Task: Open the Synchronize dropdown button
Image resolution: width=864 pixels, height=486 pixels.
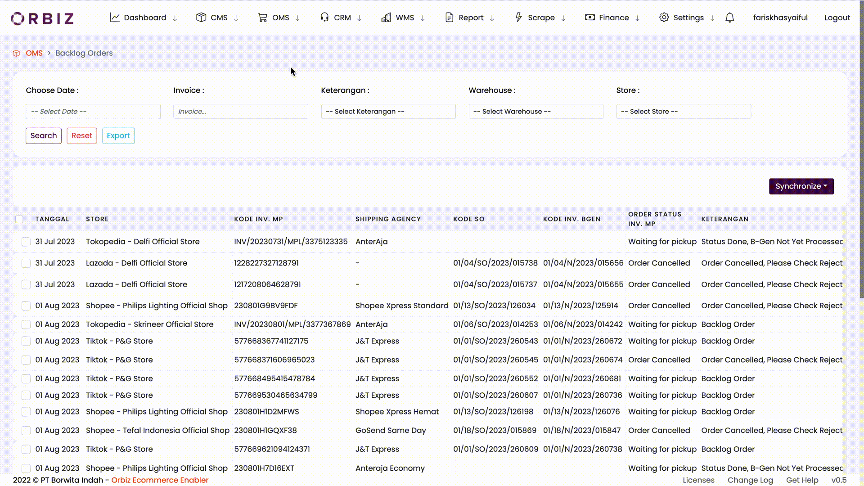Action: click(801, 186)
